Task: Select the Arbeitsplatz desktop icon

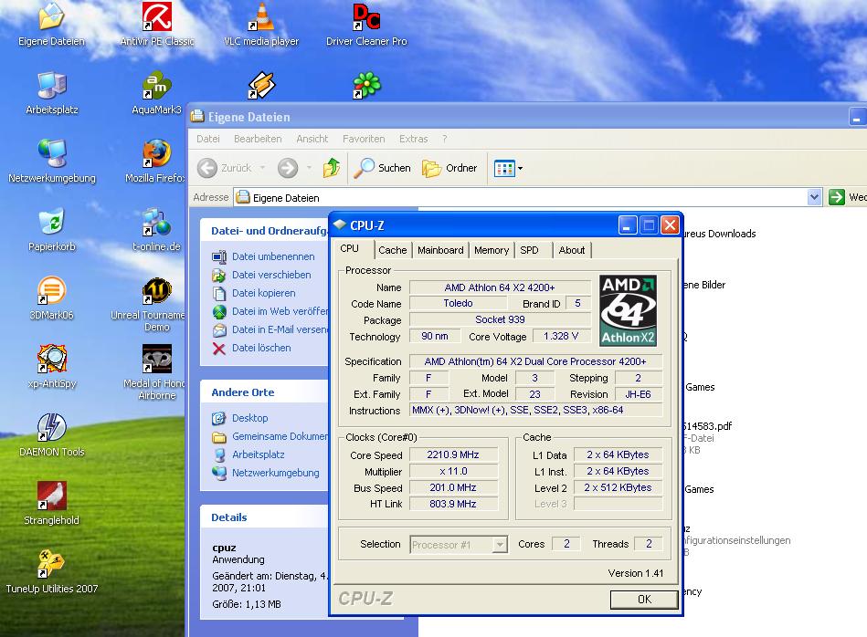Action: point(52,93)
